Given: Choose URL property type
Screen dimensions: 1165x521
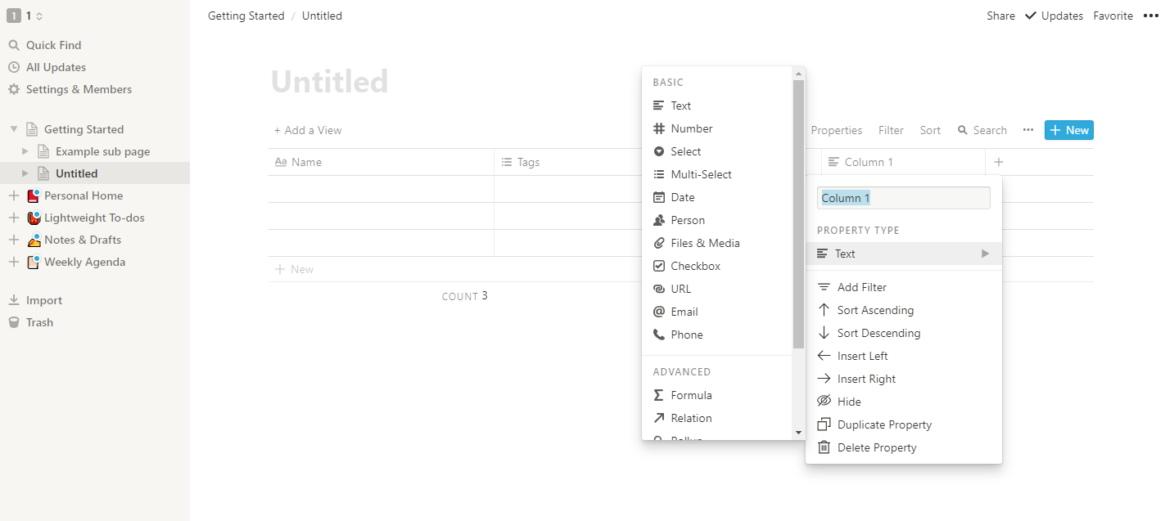Looking at the screenshot, I should (x=717, y=289).
